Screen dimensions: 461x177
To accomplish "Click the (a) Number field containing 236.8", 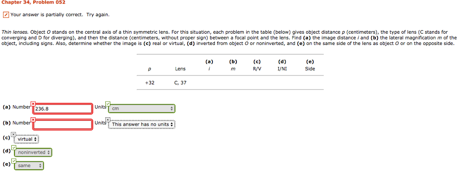I will 63,109.
